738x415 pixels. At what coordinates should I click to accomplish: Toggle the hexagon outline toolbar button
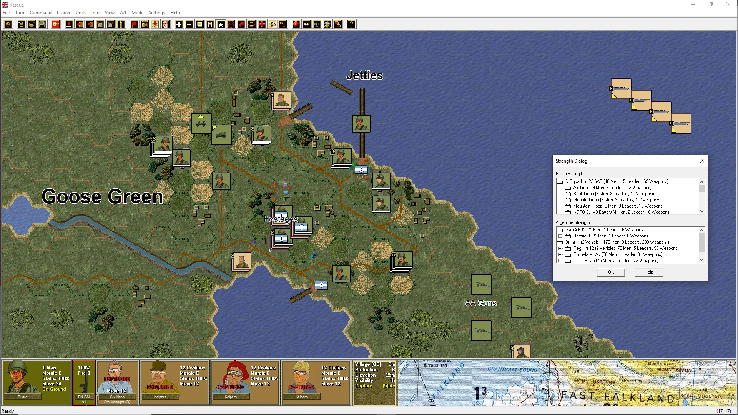click(251, 25)
